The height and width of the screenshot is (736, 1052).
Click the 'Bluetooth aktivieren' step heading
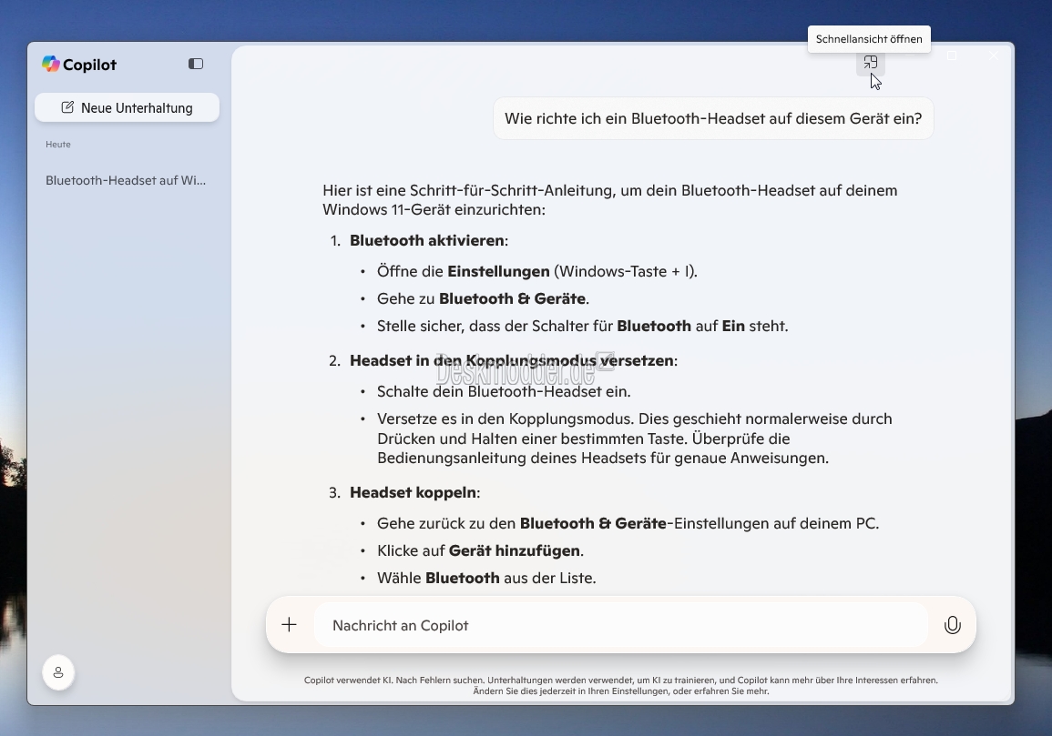(x=427, y=240)
